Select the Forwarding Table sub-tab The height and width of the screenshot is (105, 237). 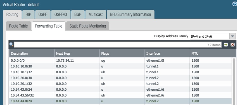(49, 26)
